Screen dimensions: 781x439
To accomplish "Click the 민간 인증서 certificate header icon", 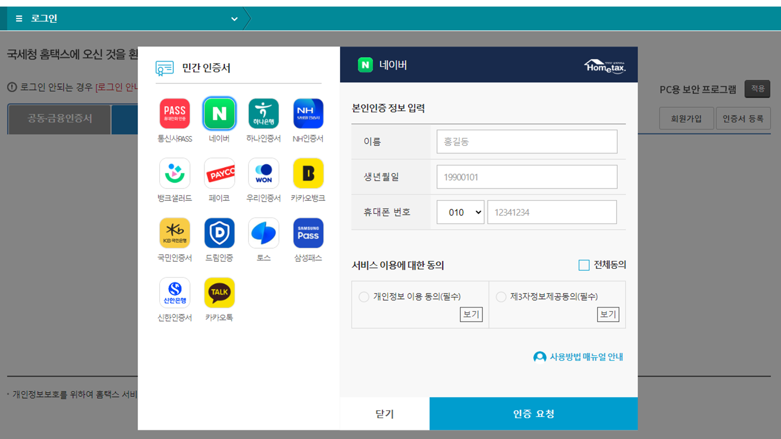I will click(165, 68).
